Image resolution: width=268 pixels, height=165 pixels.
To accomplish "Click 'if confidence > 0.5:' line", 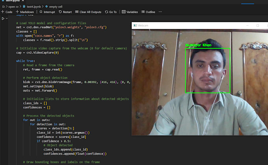I will point(54,141).
